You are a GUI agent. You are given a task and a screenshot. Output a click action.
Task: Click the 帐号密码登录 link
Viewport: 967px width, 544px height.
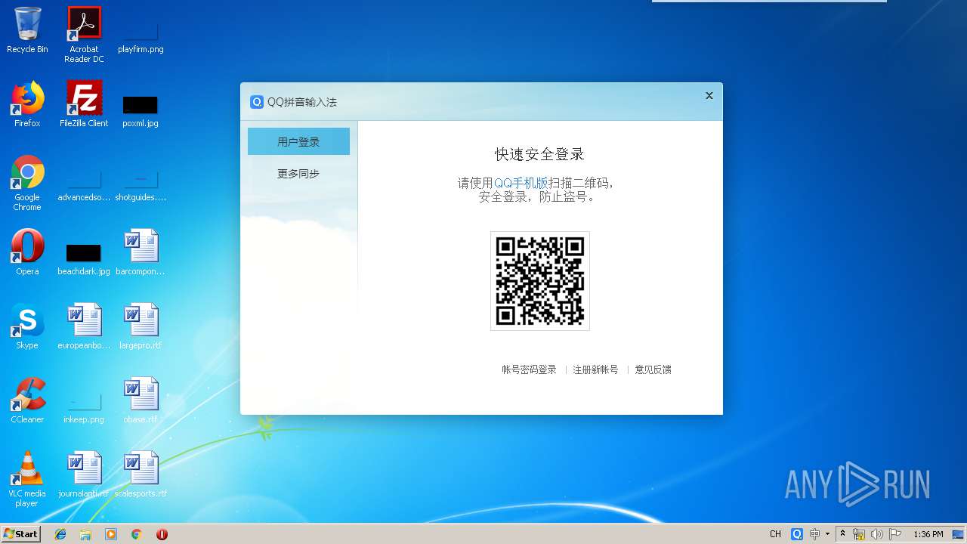(x=529, y=369)
